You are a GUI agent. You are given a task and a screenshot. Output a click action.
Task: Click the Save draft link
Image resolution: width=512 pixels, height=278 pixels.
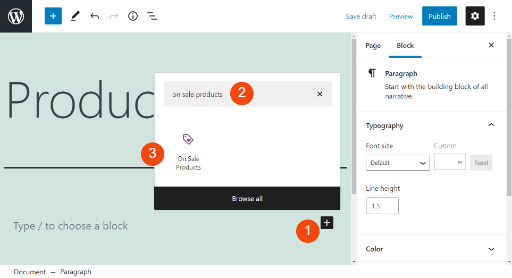pos(361,16)
